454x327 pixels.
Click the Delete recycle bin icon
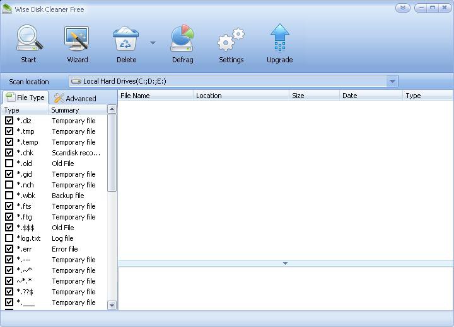pyautogui.click(x=126, y=40)
